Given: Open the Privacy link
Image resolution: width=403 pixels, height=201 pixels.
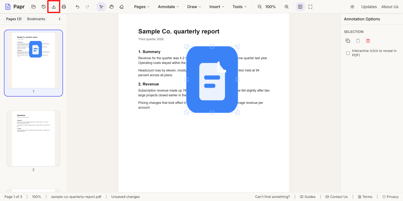Looking at the screenshot, I should tap(390, 197).
